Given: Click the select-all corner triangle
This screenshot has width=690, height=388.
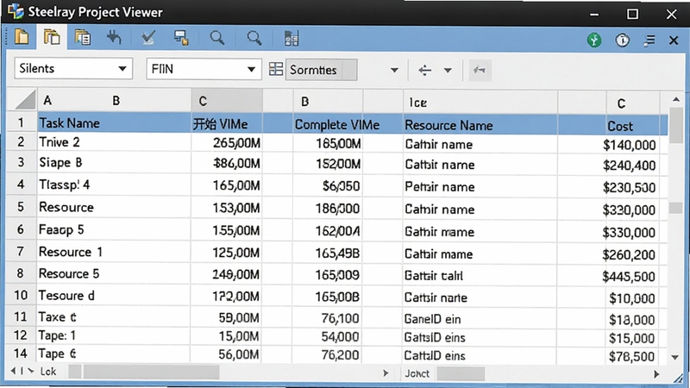Looking at the screenshot, I should point(25,100).
